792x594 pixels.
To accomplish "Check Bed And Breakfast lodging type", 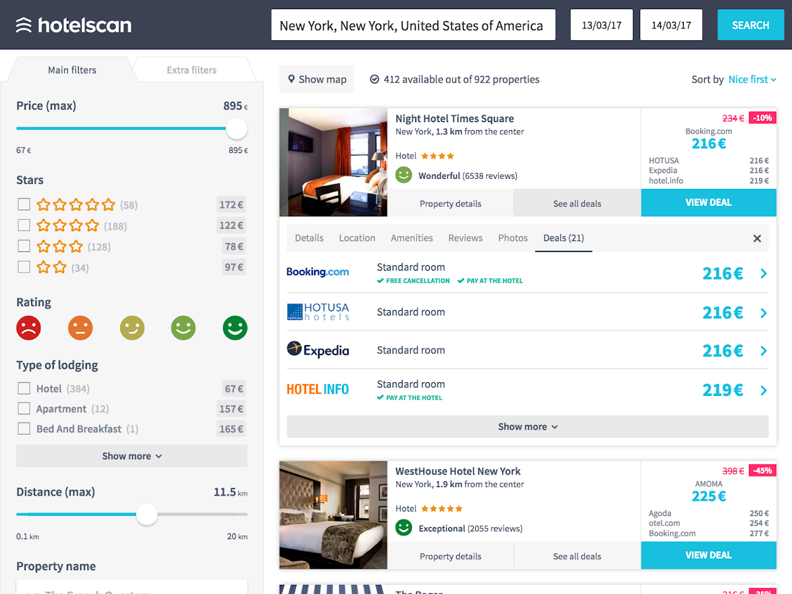I will point(24,429).
